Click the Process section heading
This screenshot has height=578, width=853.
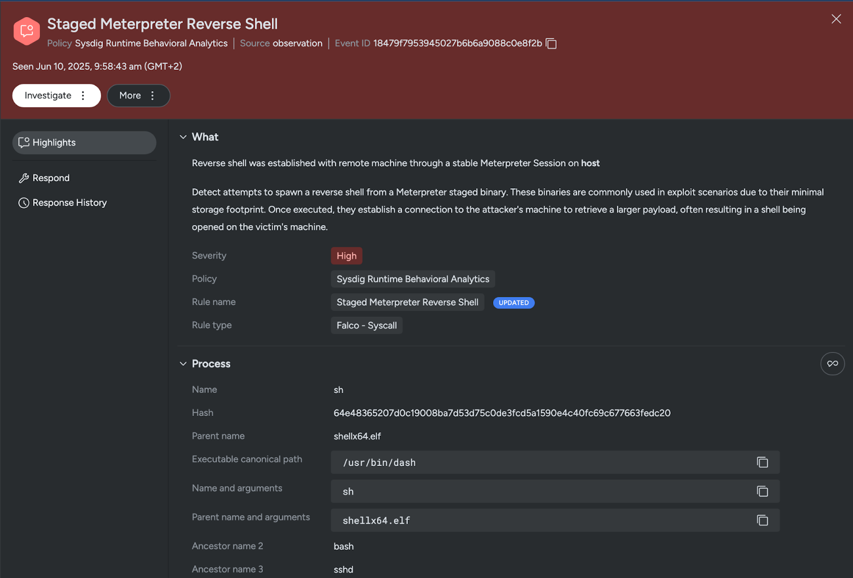(x=211, y=364)
